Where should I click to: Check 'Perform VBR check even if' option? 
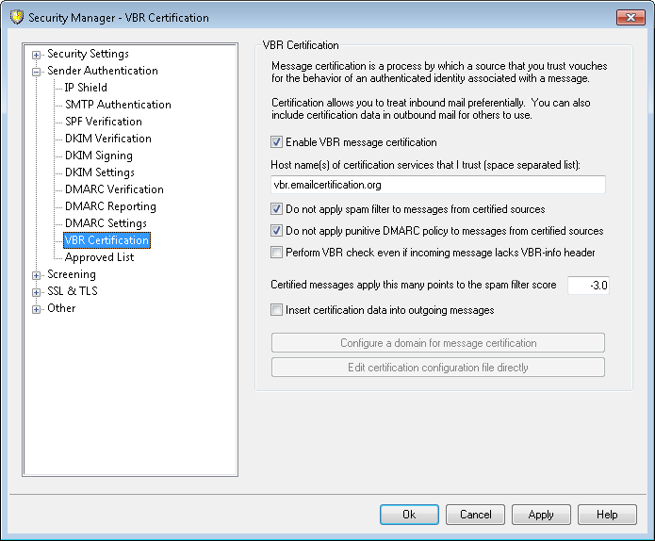pyautogui.click(x=277, y=253)
